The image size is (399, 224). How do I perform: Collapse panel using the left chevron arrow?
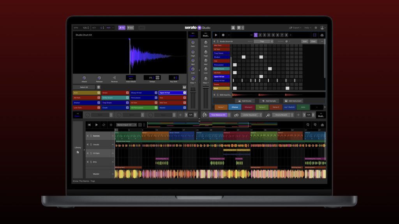pyautogui.click(x=199, y=70)
